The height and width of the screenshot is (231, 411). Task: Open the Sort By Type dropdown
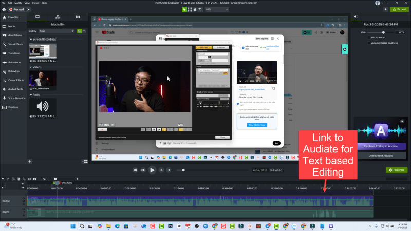click(x=57, y=31)
